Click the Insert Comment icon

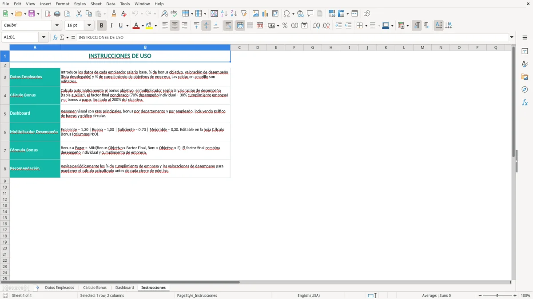pyautogui.click(x=310, y=14)
